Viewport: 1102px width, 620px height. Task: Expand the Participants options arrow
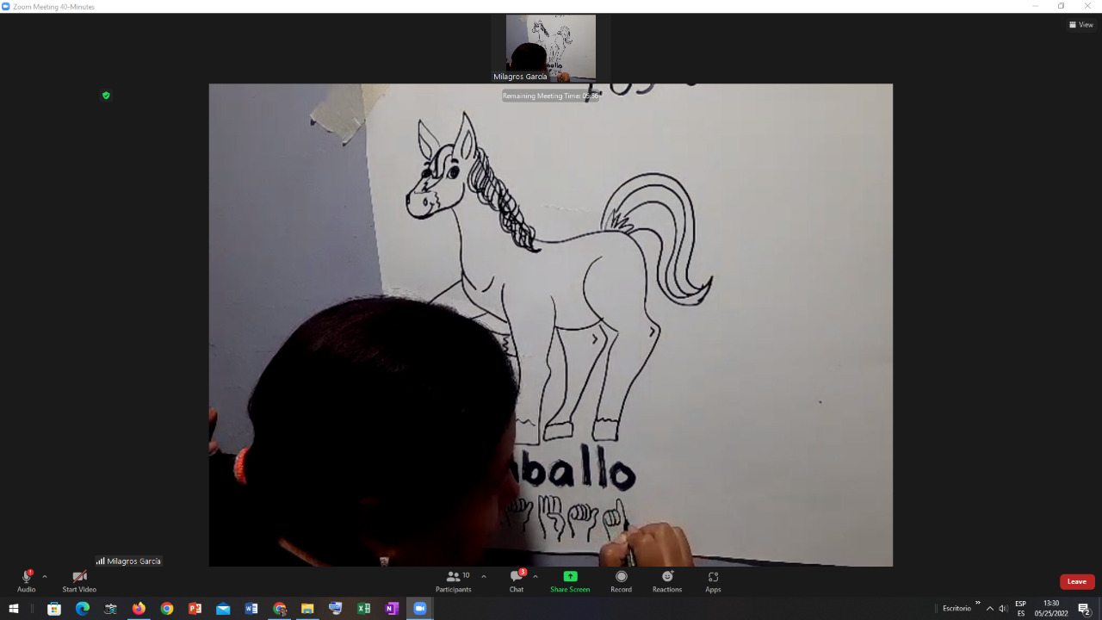click(484, 576)
